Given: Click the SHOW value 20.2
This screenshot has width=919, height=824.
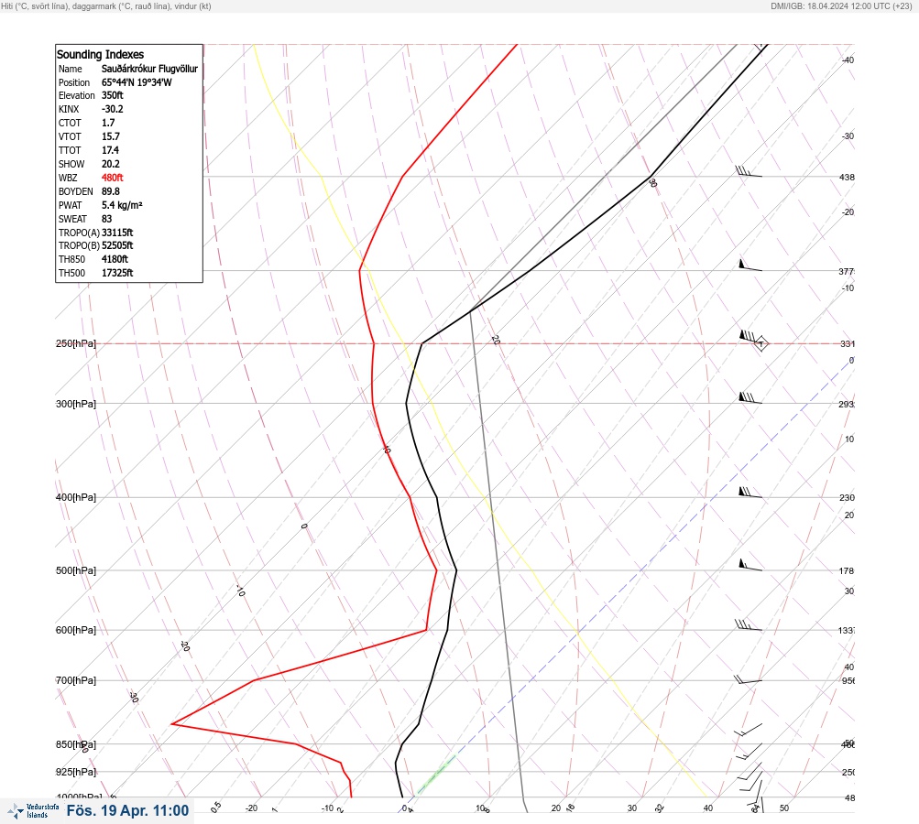Looking at the screenshot, I should (110, 164).
